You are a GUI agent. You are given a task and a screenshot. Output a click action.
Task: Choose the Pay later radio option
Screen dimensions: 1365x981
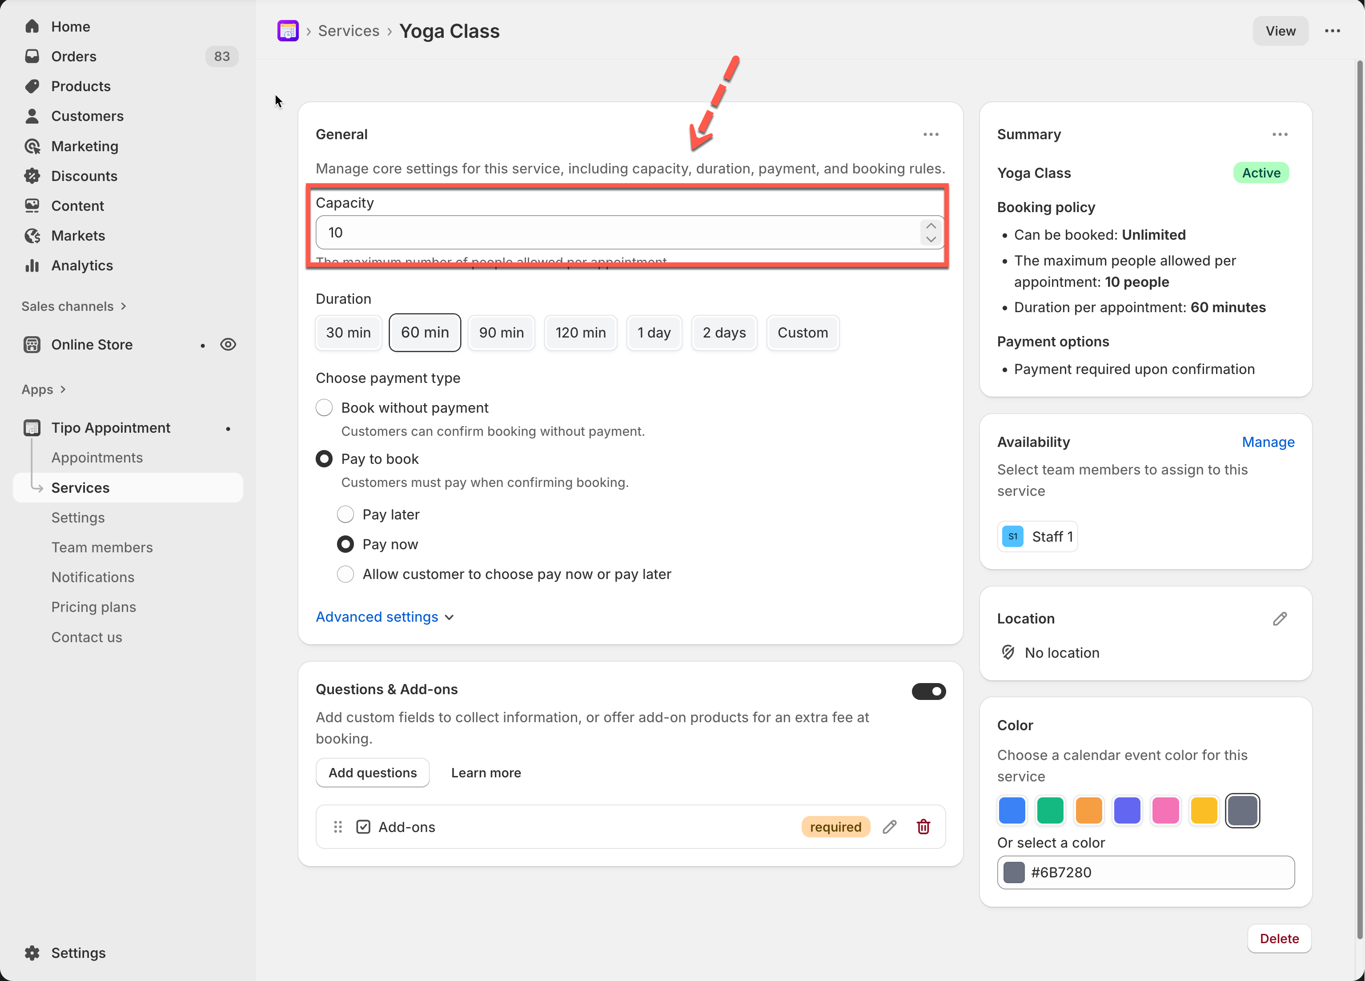click(345, 514)
